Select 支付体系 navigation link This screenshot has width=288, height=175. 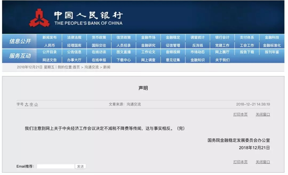(247, 37)
